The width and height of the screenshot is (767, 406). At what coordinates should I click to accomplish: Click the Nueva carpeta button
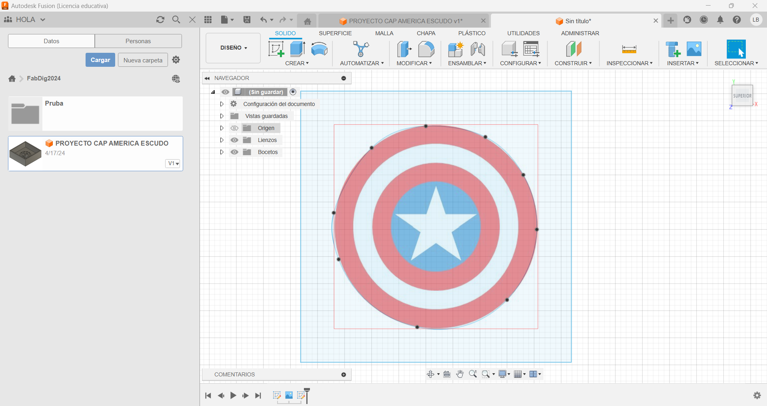143,60
